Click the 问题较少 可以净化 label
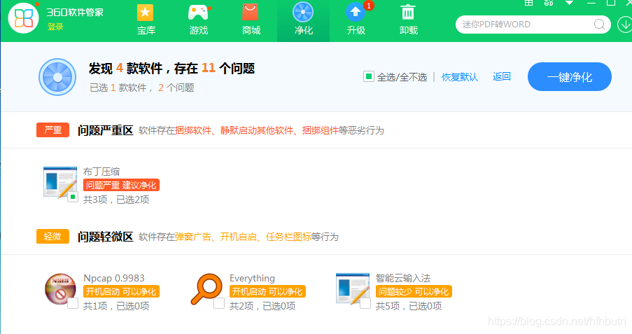Viewport: 632px width, 334px height. point(414,292)
